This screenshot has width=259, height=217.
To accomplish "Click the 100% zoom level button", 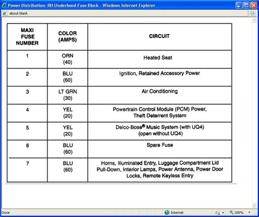I will click(x=239, y=213).
